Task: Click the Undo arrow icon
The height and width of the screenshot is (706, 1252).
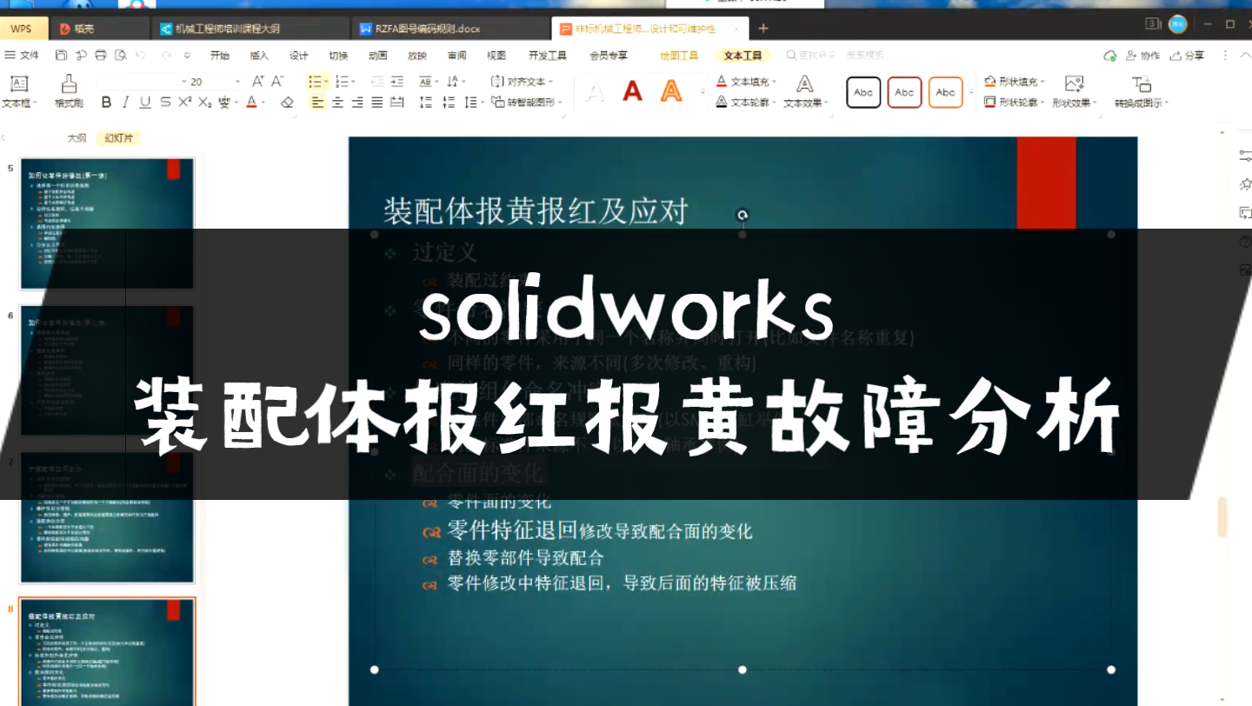Action: pos(141,56)
